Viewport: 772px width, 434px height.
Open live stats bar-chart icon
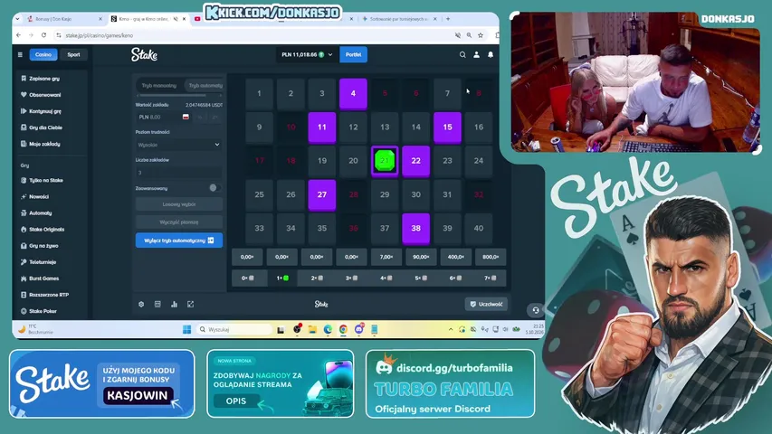[x=174, y=304]
